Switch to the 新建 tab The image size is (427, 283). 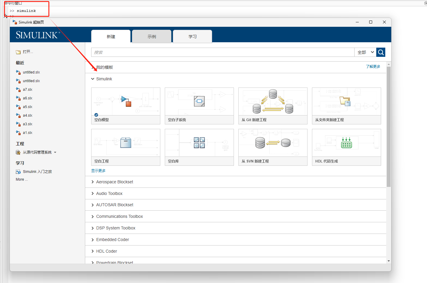[111, 36]
